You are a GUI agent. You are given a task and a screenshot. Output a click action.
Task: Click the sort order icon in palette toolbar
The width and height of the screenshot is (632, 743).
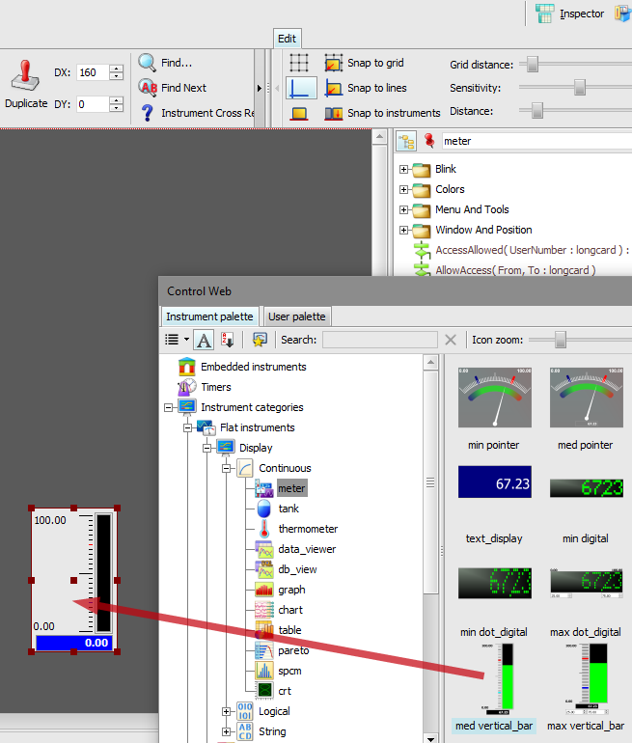228,340
